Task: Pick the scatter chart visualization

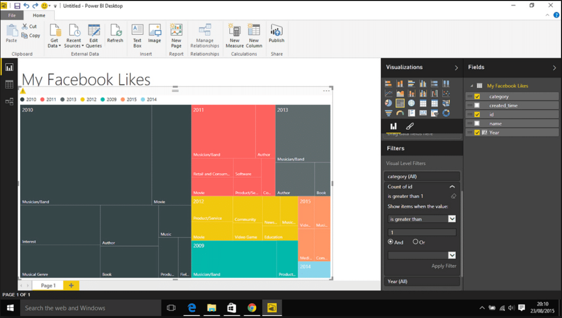Action: tap(446, 93)
